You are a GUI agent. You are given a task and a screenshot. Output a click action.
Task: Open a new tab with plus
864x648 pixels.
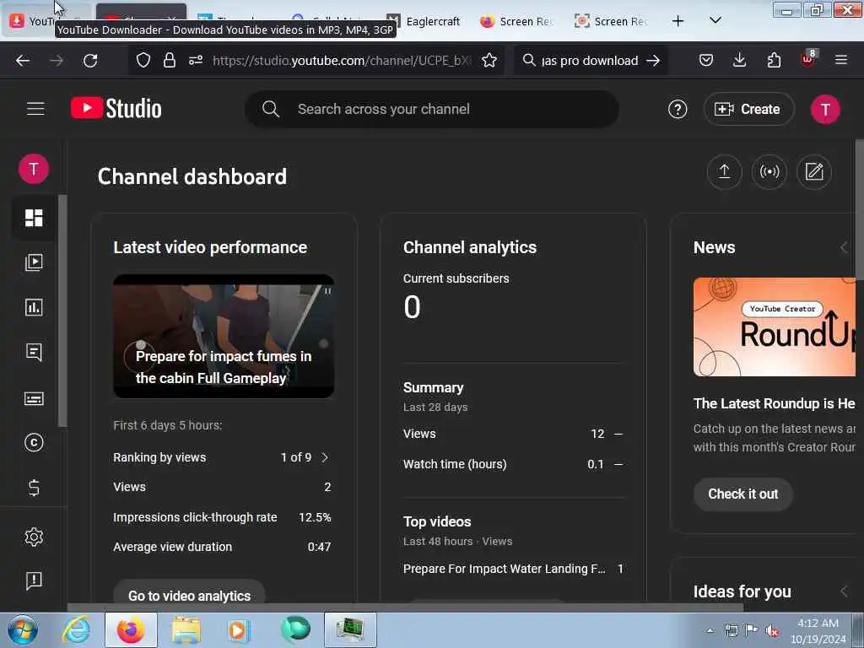pyautogui.click(x=678, y=21)
